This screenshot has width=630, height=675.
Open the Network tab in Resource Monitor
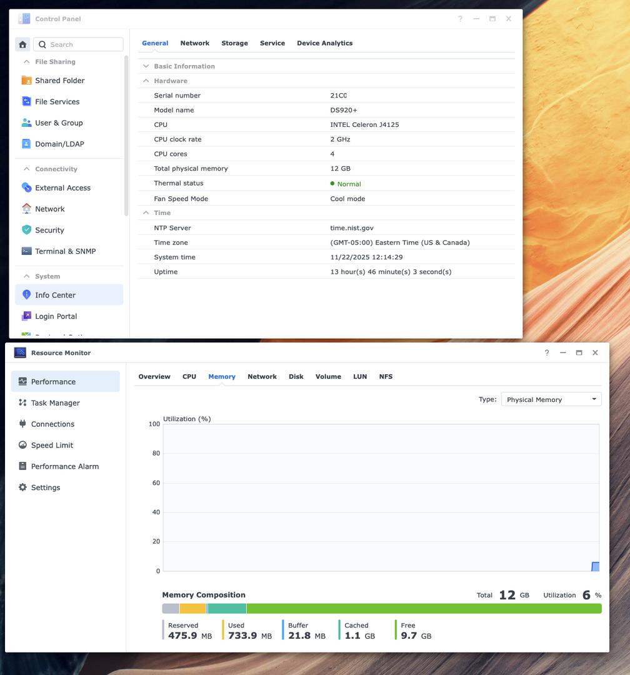pyautogui.click(x=262, y=376)
